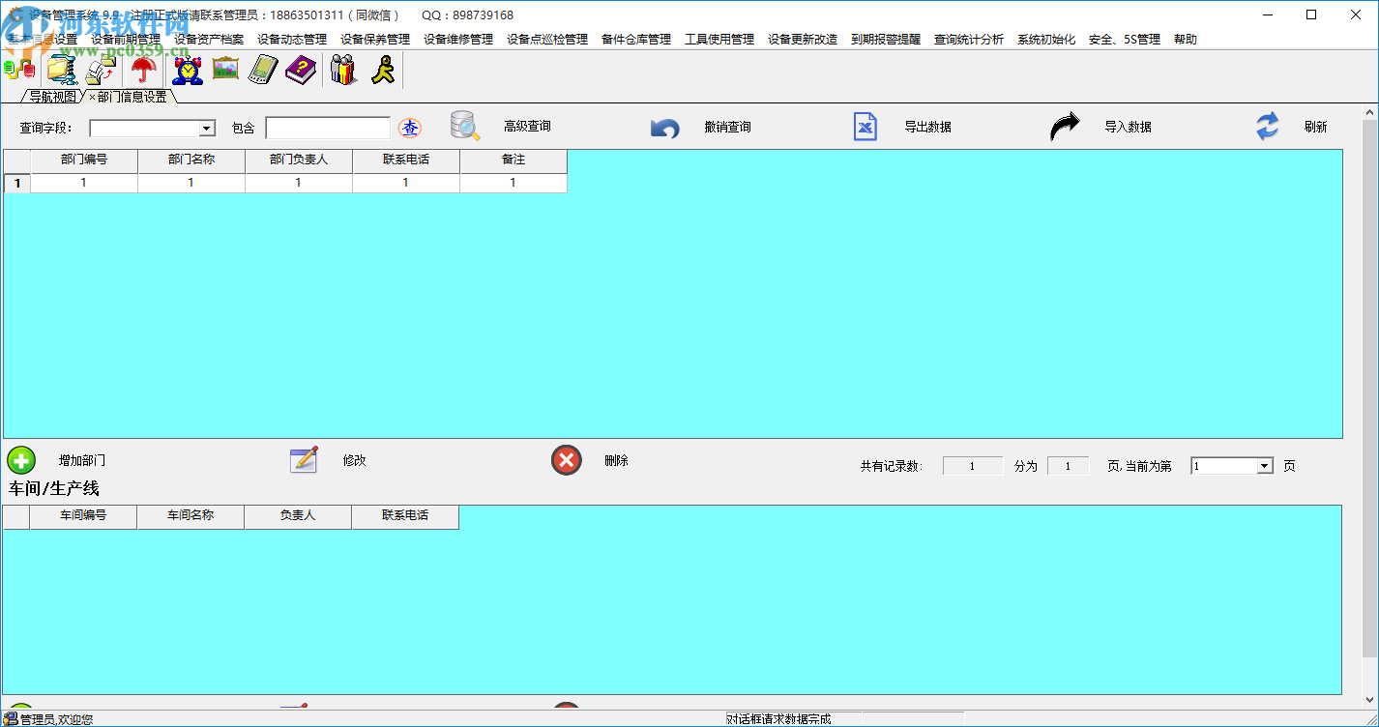Open the 设备保养管理 menu
1379x727 pixels.
coord(375,40)
